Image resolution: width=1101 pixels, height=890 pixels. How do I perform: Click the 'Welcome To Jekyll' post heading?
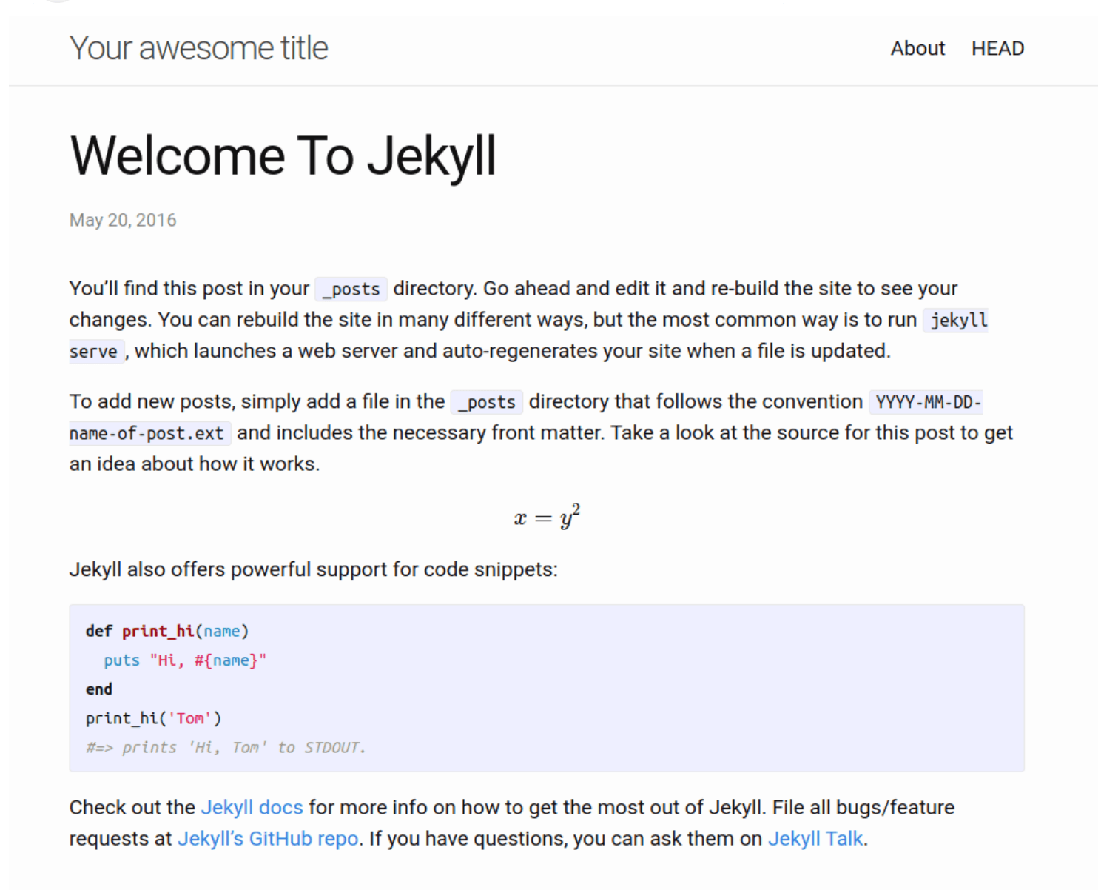point(283,156)
